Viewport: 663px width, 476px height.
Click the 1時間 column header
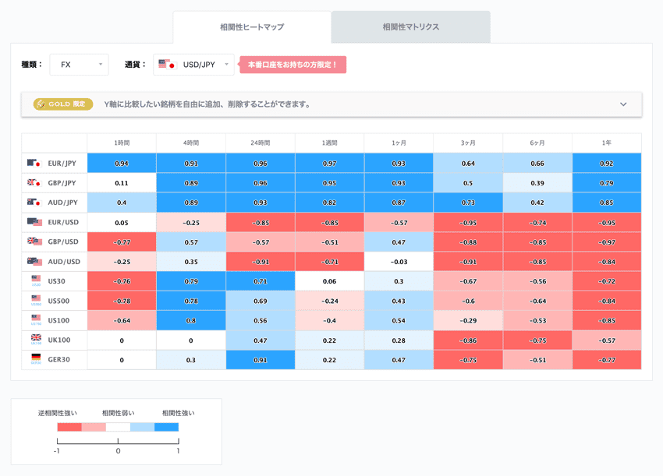click(x=122, y=143)
